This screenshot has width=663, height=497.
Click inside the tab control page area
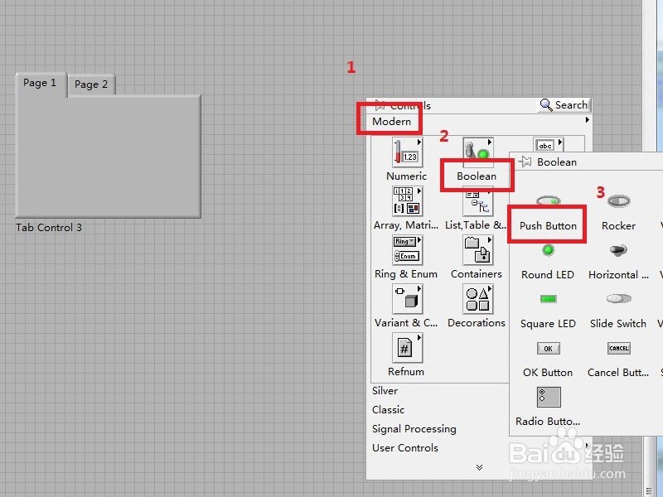[109, 157]
